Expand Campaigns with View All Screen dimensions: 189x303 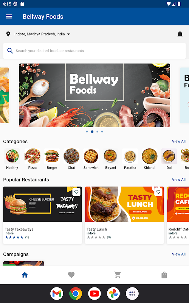pyautogui.click(x=178, y=254)
